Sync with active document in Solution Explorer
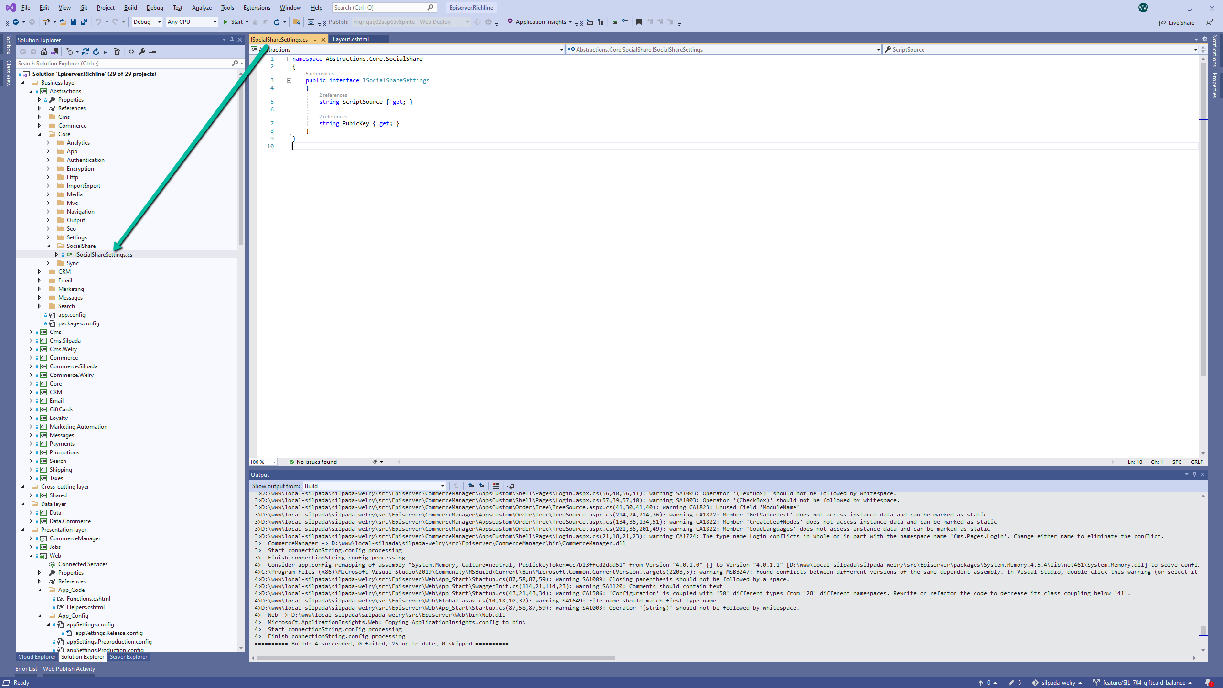 (x=86, y=52)
